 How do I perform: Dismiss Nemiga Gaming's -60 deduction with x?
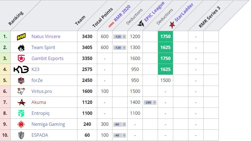[x=124, y=125]
